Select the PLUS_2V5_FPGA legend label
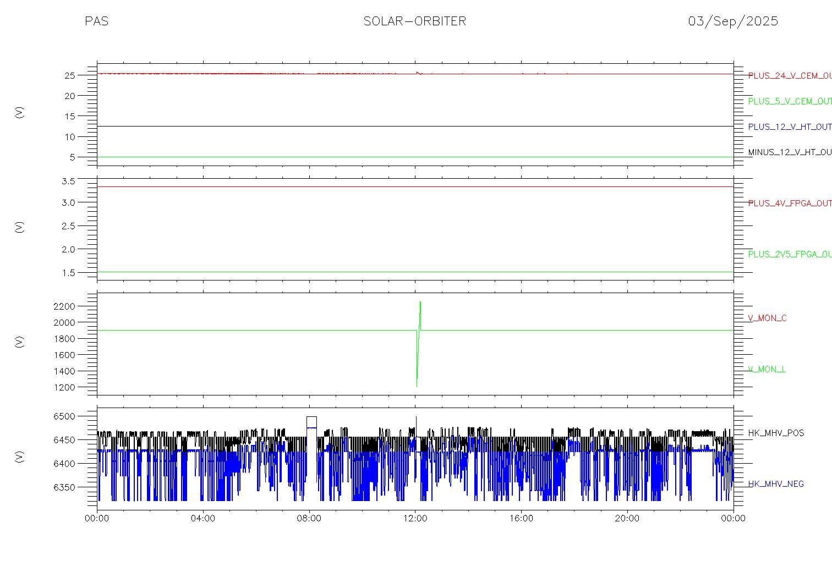The height and width of the screenshot is (561, 832). [790, 255]
